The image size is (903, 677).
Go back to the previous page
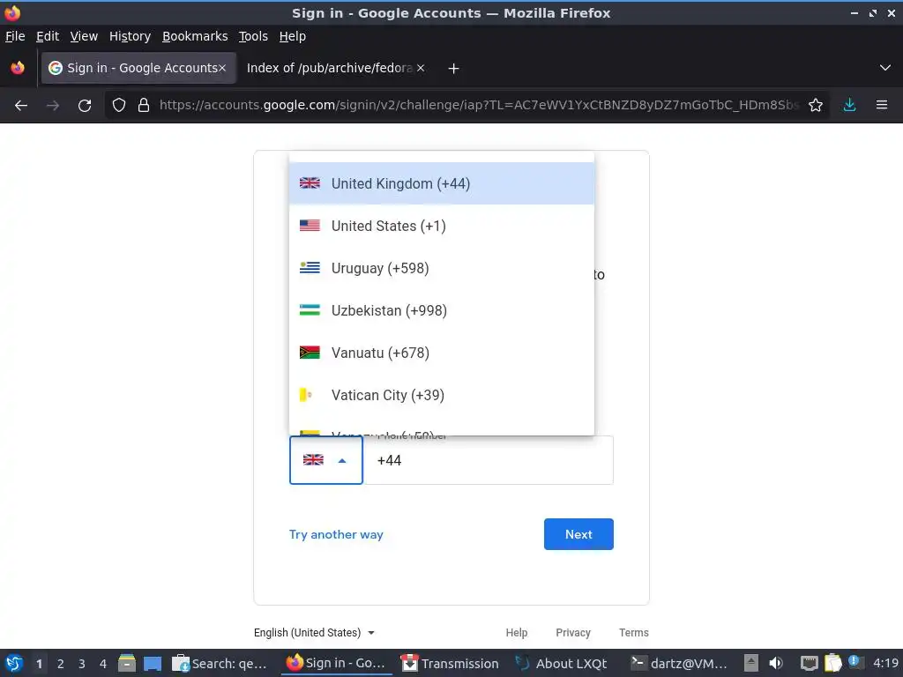(x=21, y=106)
